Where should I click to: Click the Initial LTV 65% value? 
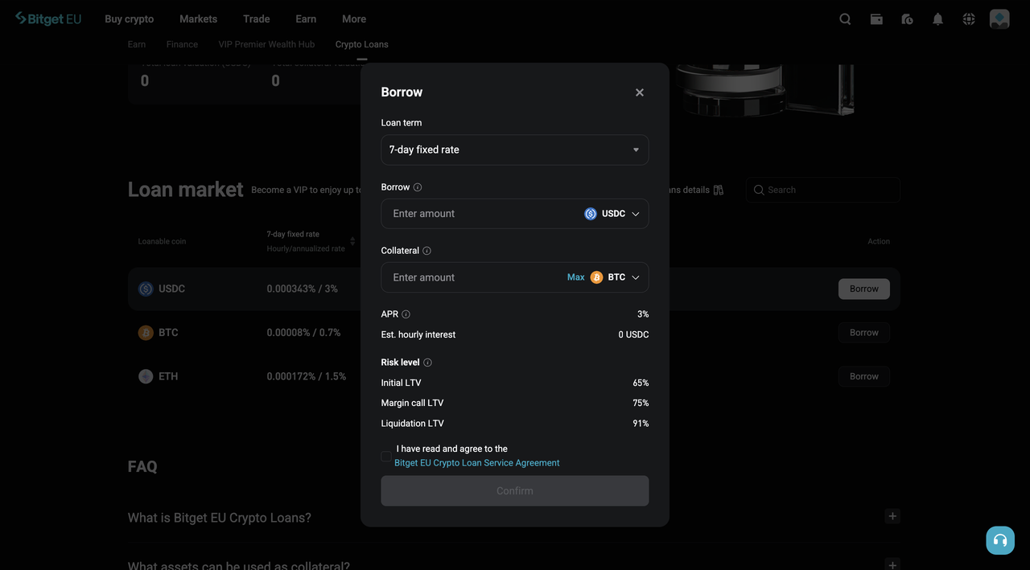pos(641,383)
